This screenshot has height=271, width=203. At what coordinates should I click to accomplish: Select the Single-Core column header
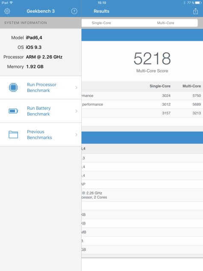(x=160, y=86)
